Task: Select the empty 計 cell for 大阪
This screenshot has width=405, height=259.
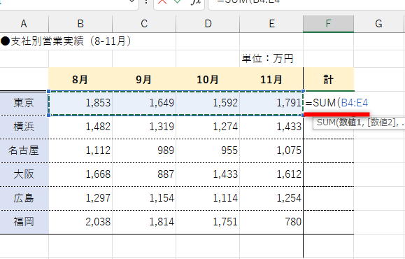Action: [329, 174]
